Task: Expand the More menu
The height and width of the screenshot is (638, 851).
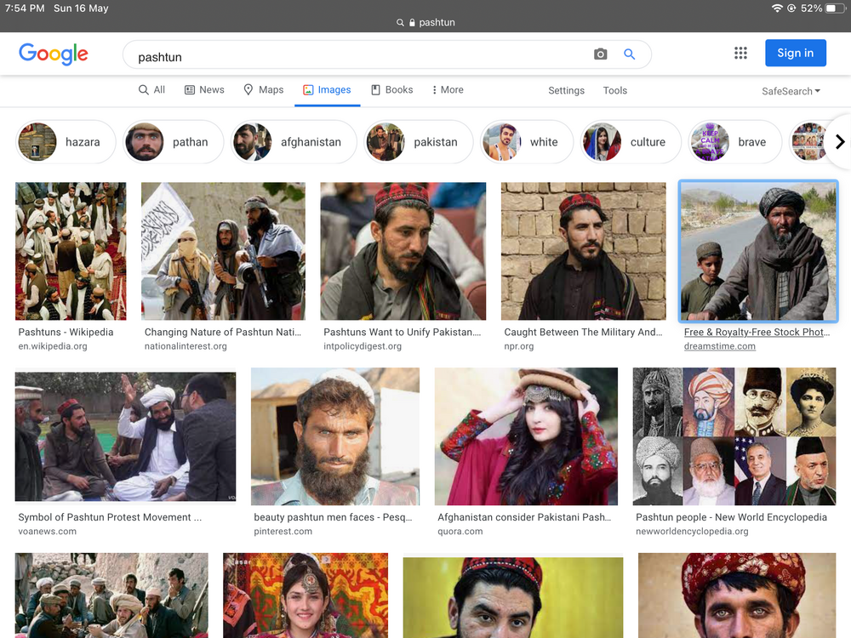Action: [x=448, y=90]
